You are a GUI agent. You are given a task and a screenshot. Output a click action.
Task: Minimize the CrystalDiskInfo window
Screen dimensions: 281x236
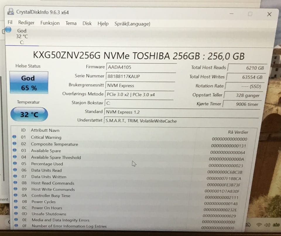[x=232, y=14]
